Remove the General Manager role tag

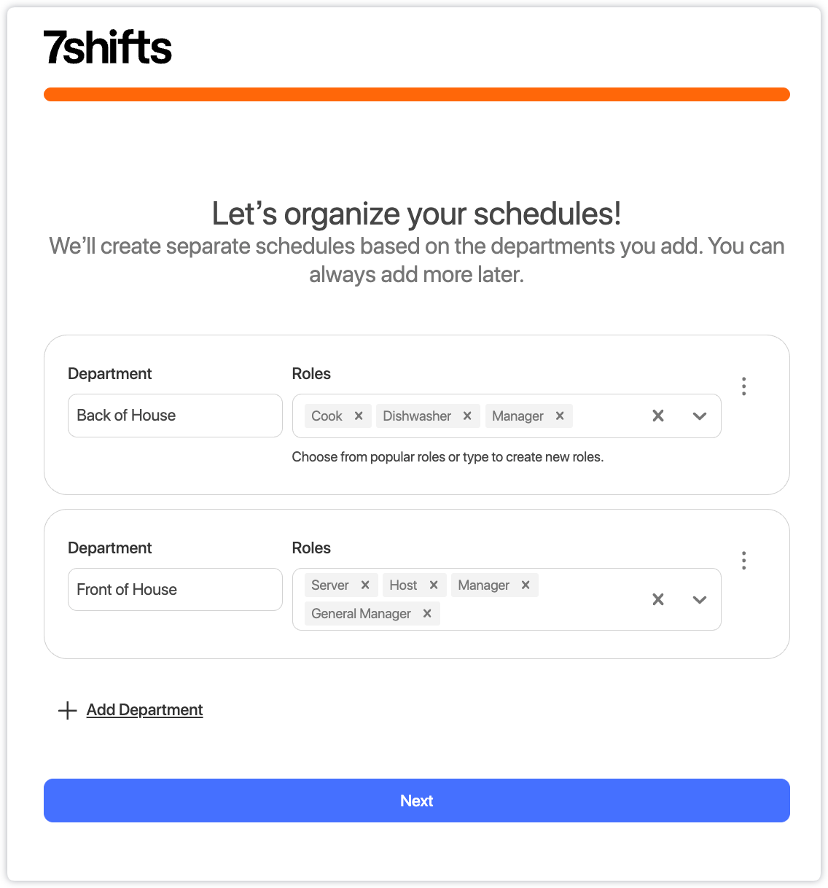point(427,613)
